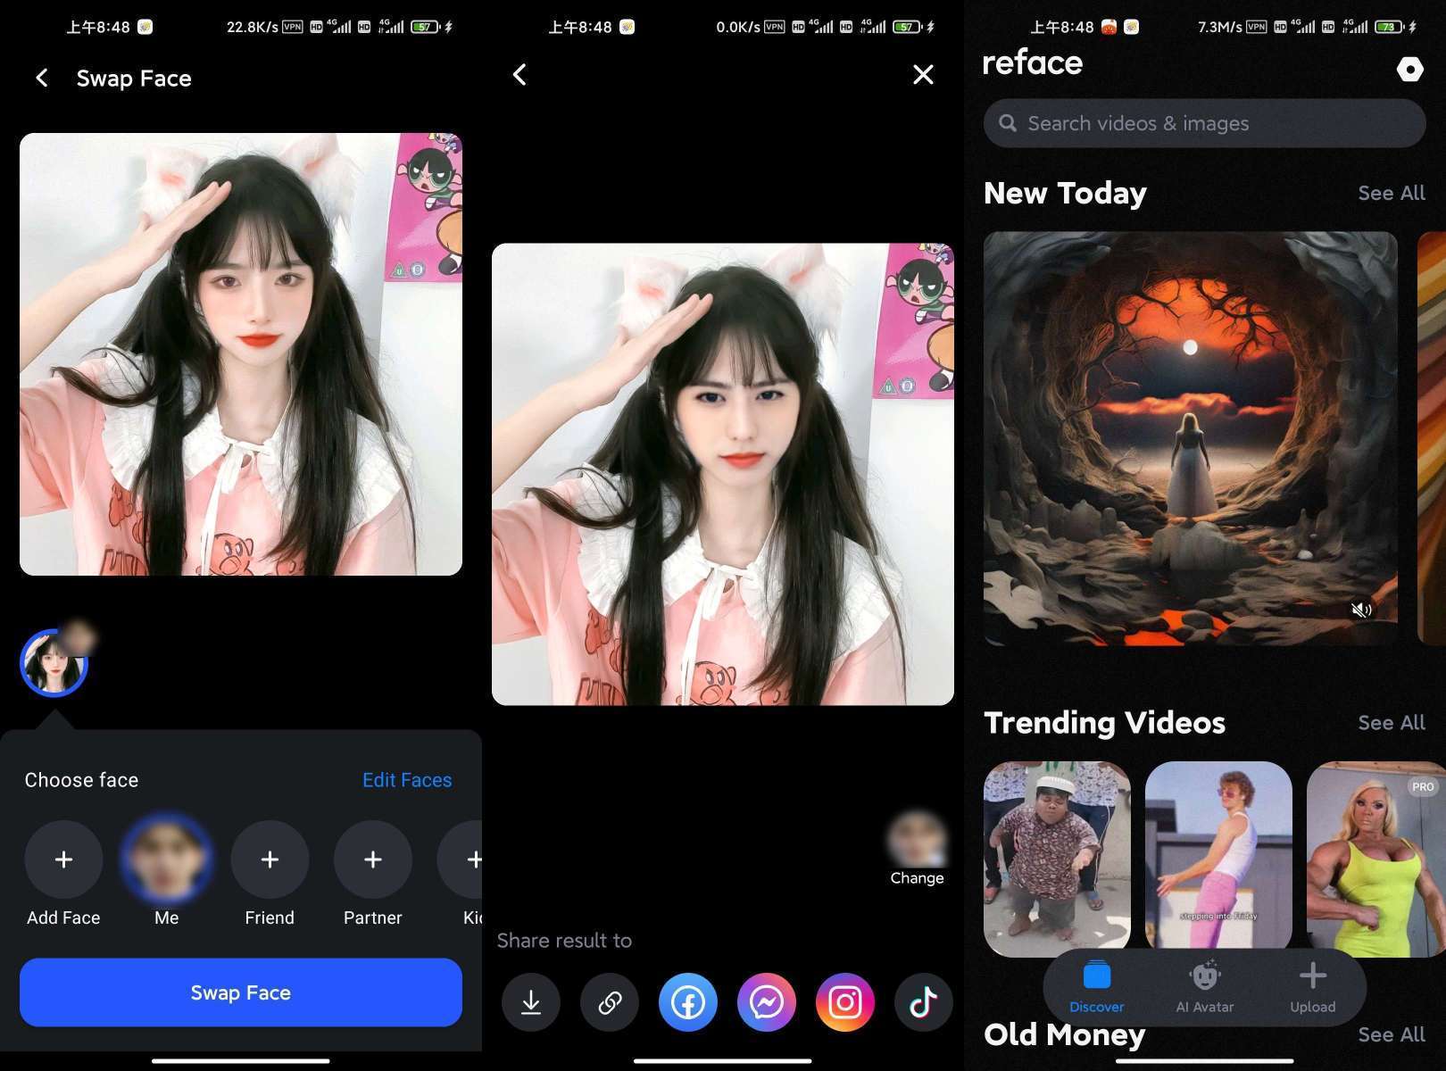See All in Old Money section
The image size is (1446, 1071).
(x=1392, y=1034)
